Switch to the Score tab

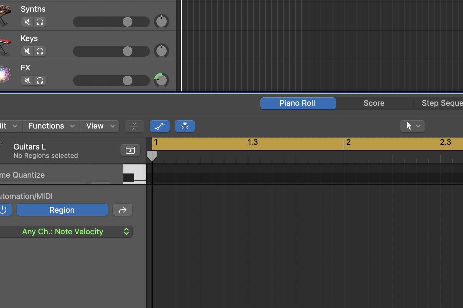tap(374, 103)
